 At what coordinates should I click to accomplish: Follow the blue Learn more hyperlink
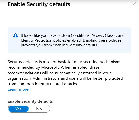click(18, 89)
